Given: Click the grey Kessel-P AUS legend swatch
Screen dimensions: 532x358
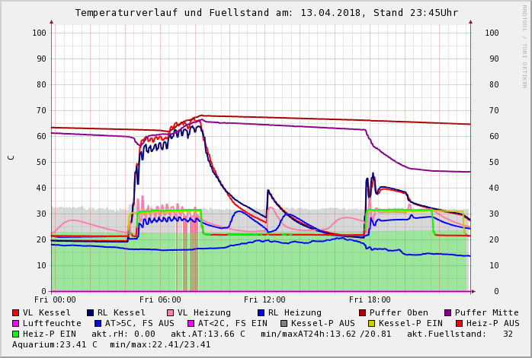Looking at the screenshot, I should (284, 324).
